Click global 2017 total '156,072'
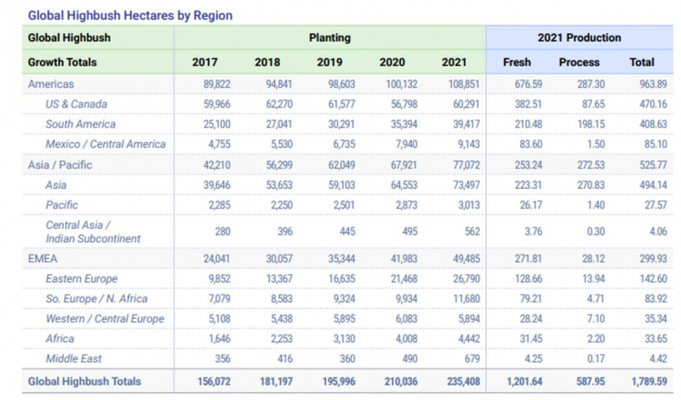The width and height of the screenshot is (681, 400). 215,381
